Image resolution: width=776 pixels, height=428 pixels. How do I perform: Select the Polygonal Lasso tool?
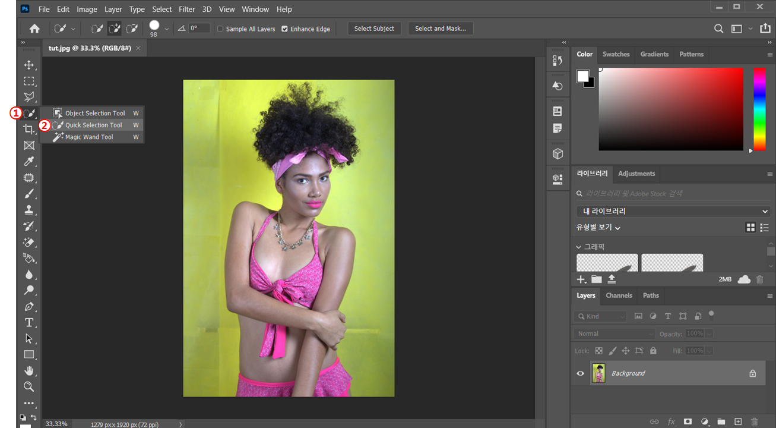point(28,97)
